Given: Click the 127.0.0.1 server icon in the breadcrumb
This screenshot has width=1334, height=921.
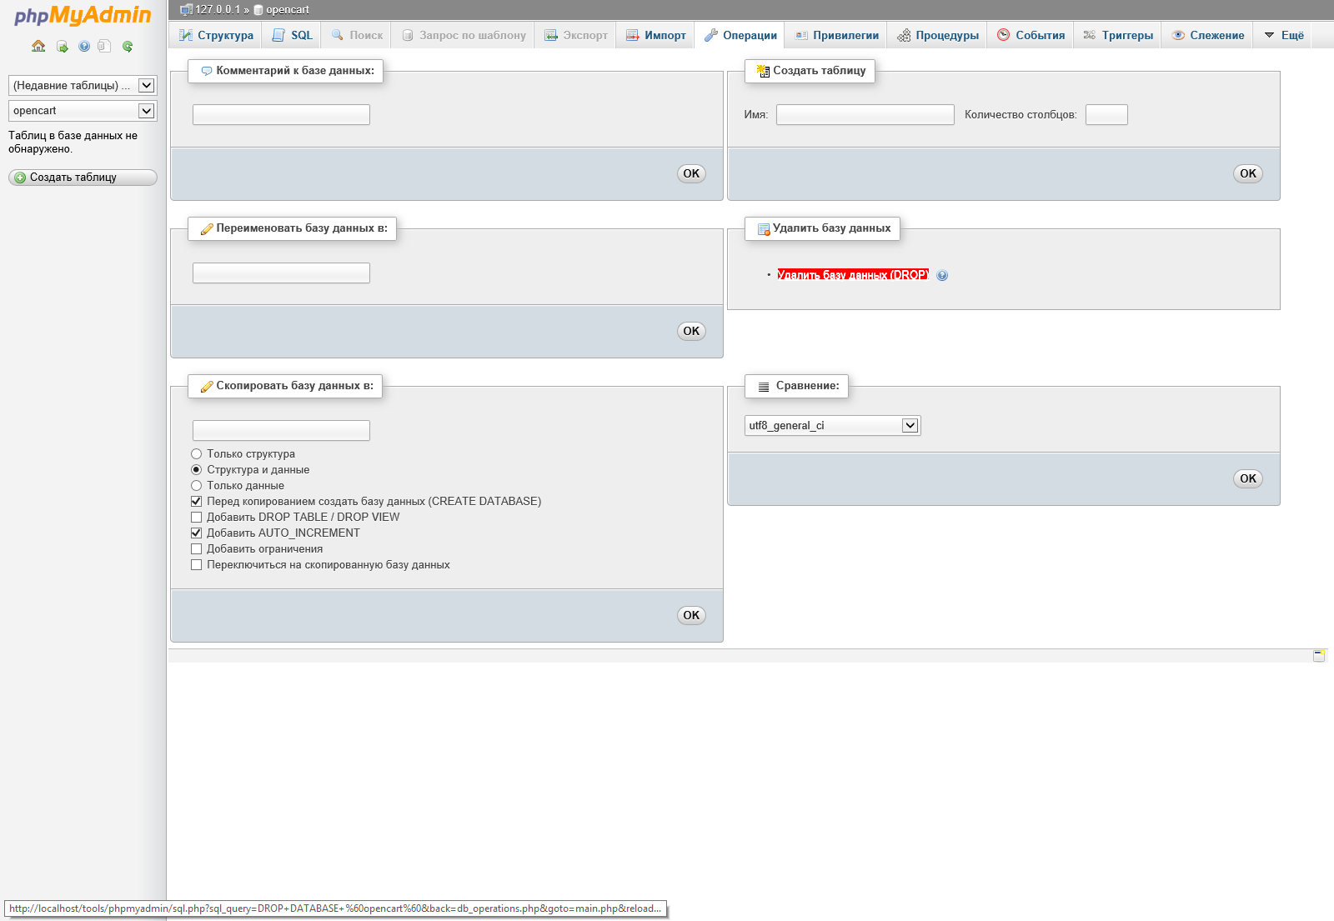Looking at the screenshot, I should pos(186,10).
